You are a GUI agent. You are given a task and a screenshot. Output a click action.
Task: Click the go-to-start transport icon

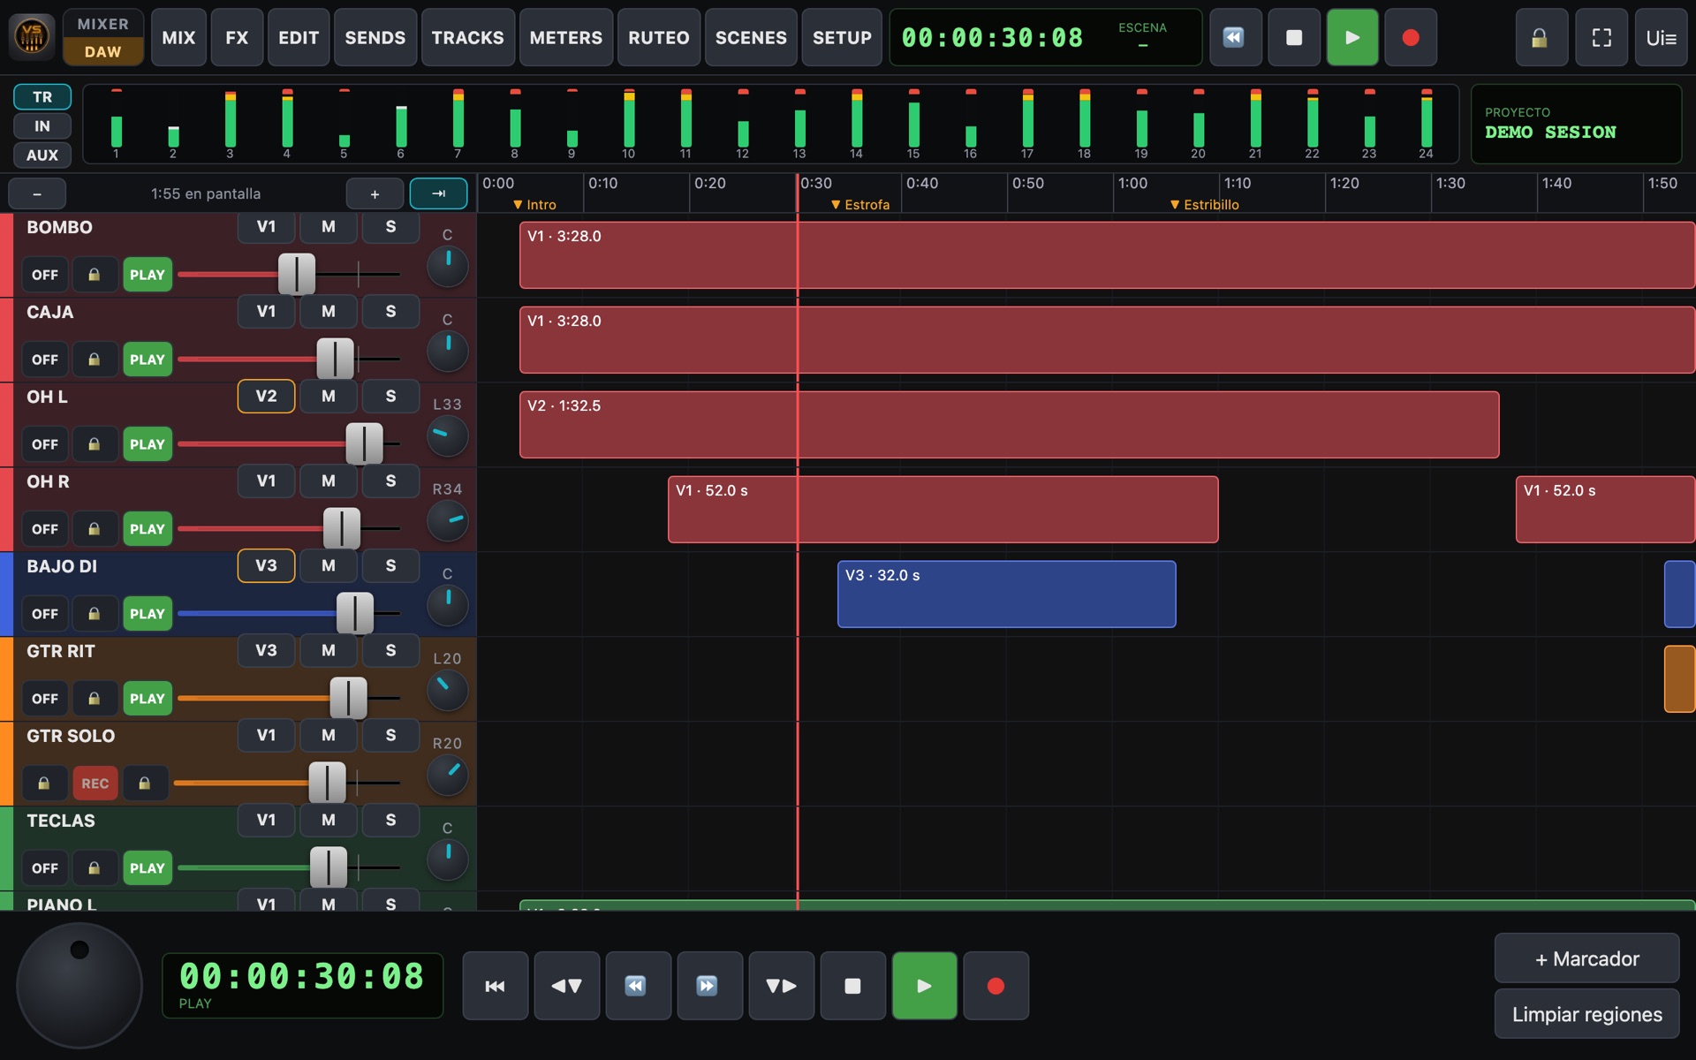496,986
